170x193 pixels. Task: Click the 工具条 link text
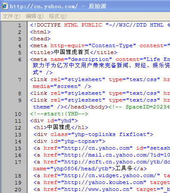point(124,169)
